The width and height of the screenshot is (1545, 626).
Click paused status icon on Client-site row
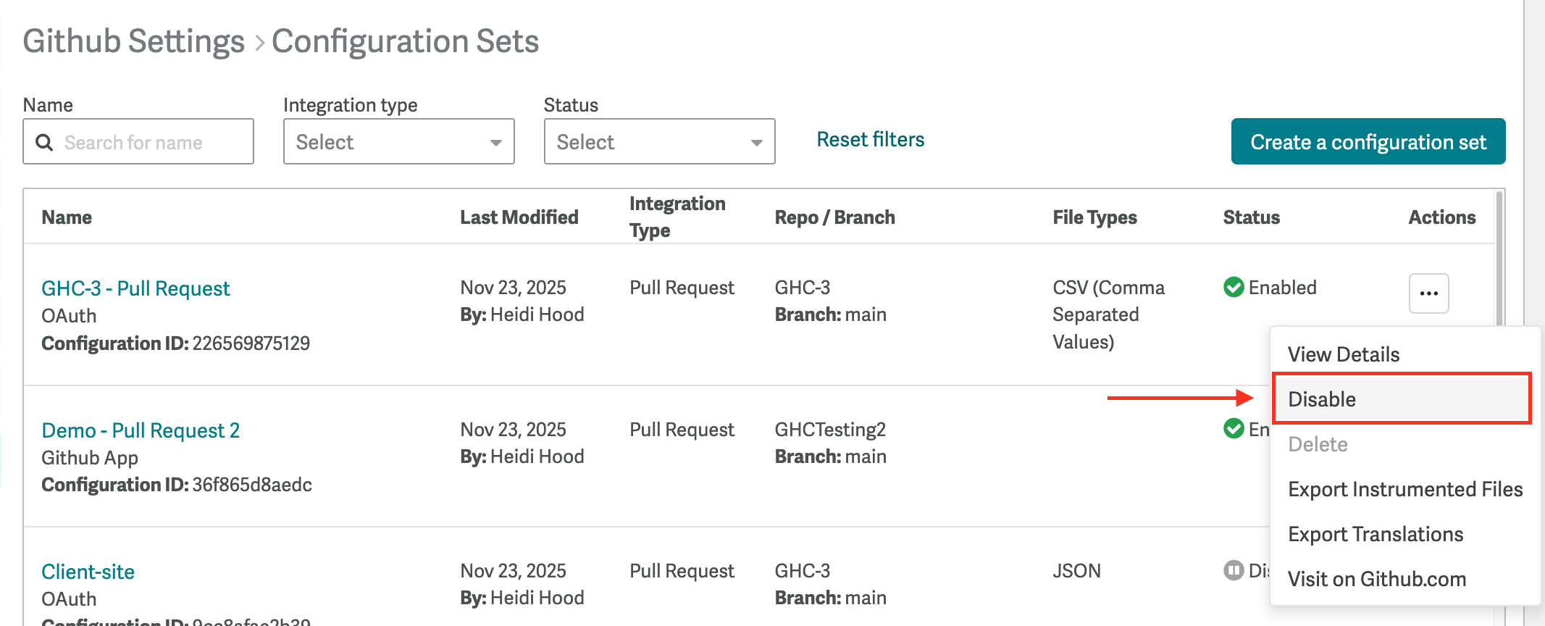pyautogui.click(x=1234, y=570)
